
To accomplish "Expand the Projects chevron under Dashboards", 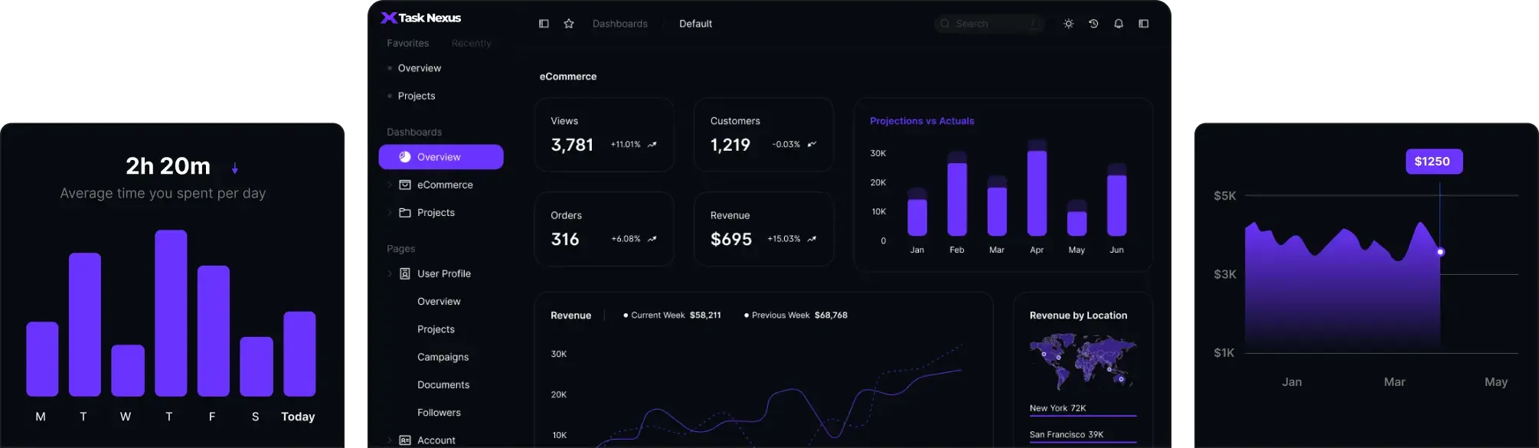I will 389,212.
